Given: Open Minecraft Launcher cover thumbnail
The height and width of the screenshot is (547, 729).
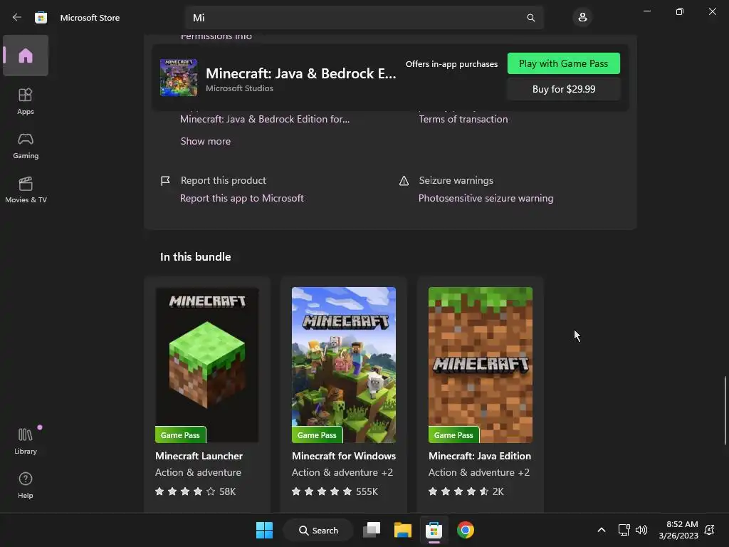Looking at the screenshot, I should [x=207, y=365].
